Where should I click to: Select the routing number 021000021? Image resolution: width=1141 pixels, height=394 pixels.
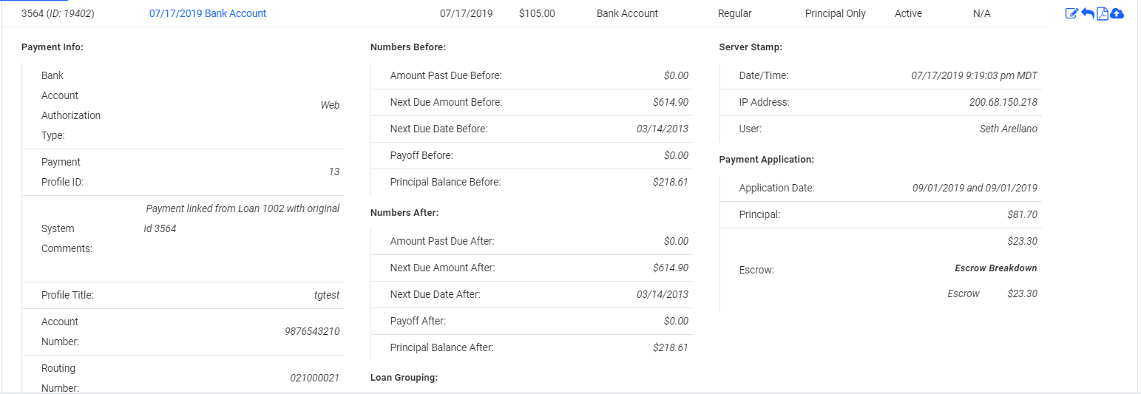tap(314, 378)
